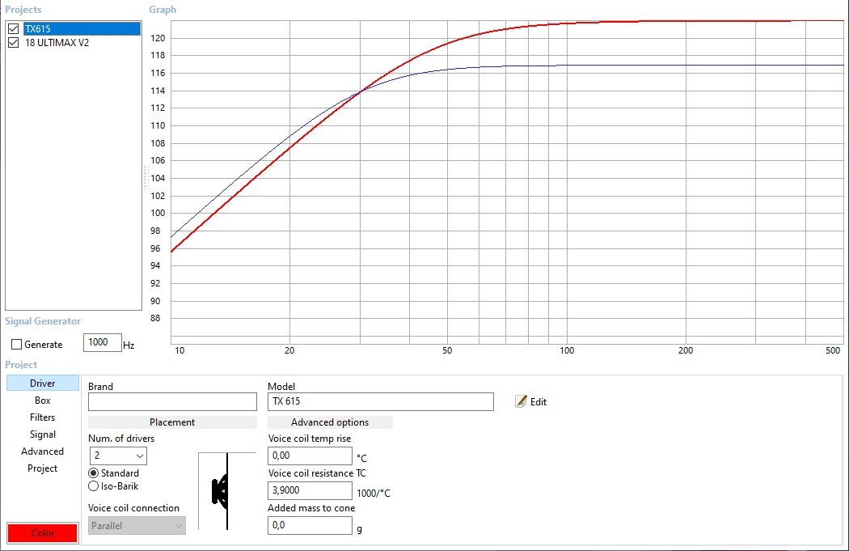
Task: Select the Iso-Barik radio button
Action: pos(94,486)
